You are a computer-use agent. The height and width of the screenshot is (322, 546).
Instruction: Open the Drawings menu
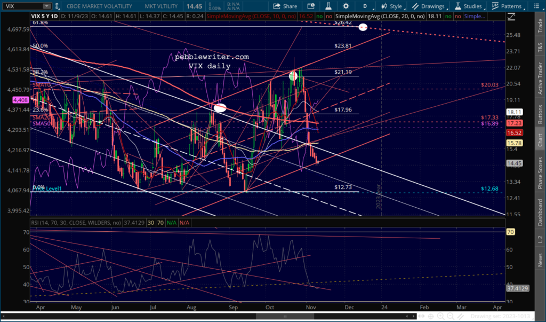click(x=428, y=6)
